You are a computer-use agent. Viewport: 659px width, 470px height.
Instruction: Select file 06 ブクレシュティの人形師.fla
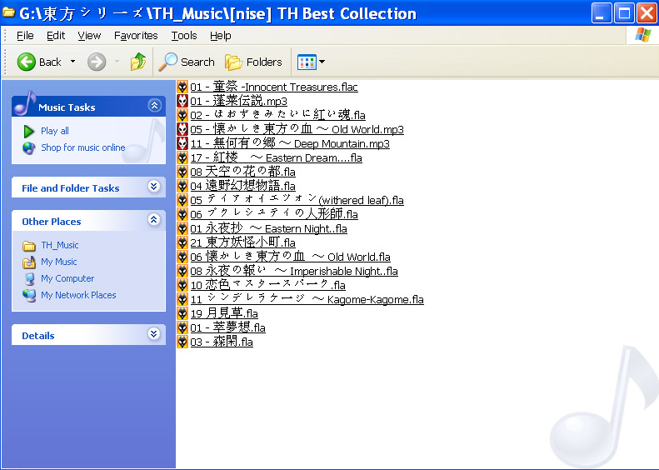pyautogui.click(x=274, y=214)
